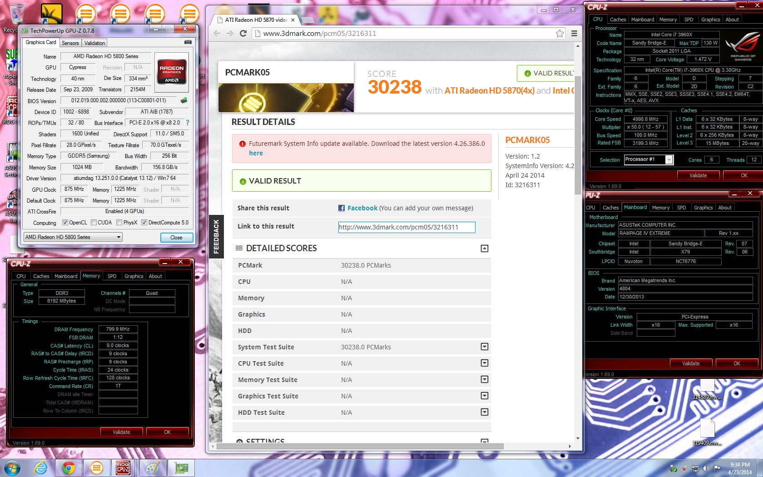This screenshot has width=763, height=477.
Task: Toggle the OpenCL checkbox in GPU-Z
Action: pos(65,223)
